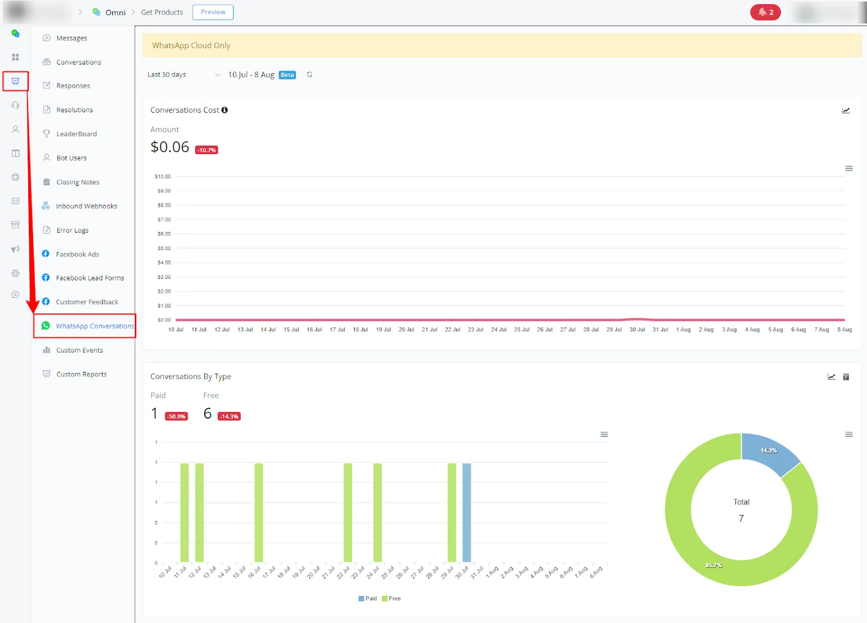
Task: Open Conversations Cost line chart icon
Action: [x=846, y=111]
